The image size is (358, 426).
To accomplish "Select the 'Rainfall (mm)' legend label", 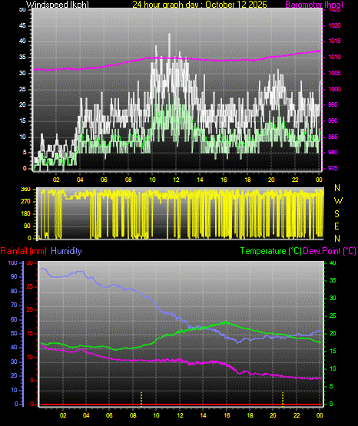I will (x=23, y=251).
